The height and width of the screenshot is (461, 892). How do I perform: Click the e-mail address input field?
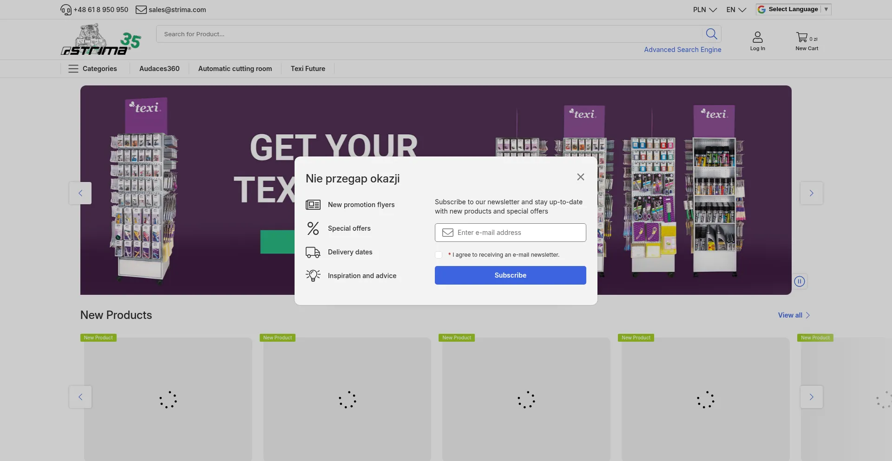[516, 233]
